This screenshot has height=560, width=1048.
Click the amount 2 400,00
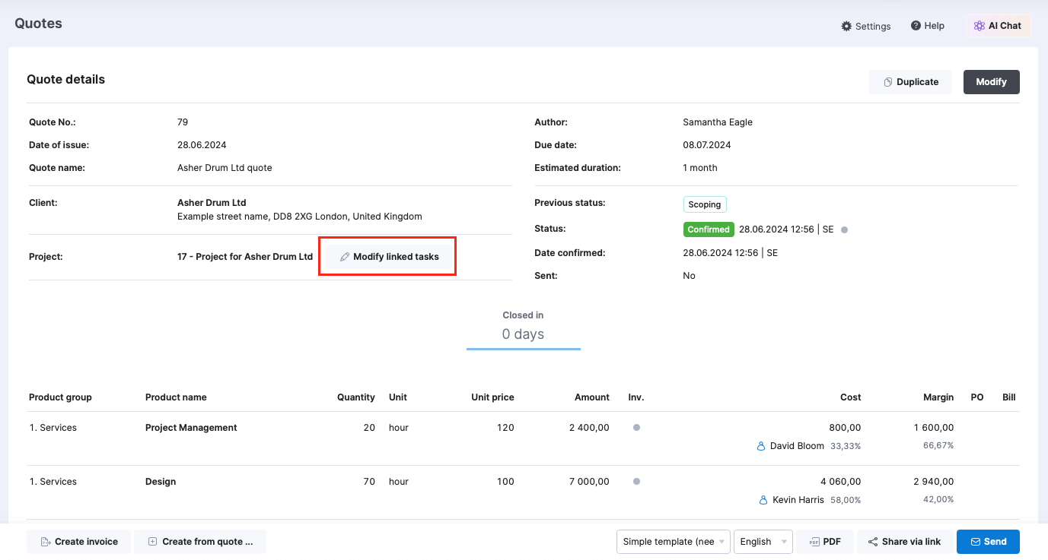589,428
